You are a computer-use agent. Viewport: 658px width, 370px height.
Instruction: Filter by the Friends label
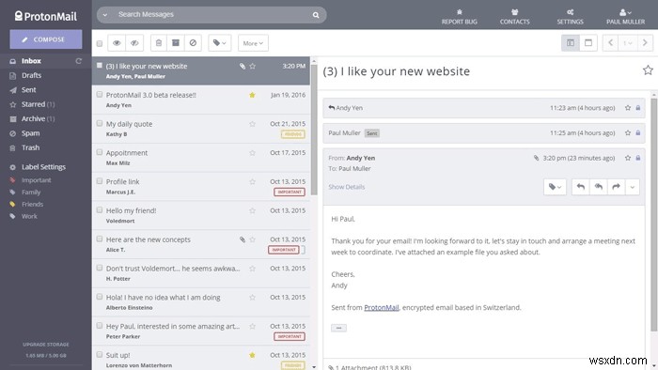point(32,205)
